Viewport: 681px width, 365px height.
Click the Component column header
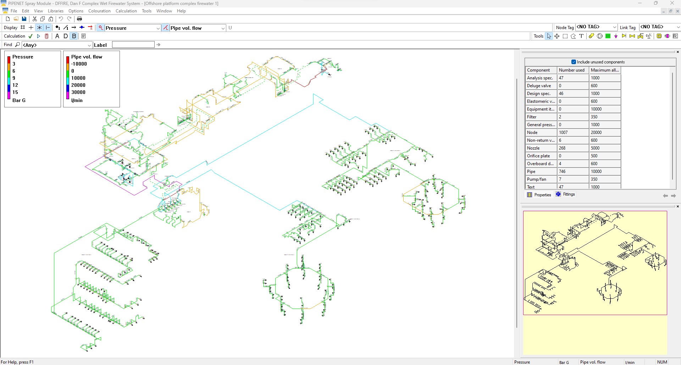[541, 70]
